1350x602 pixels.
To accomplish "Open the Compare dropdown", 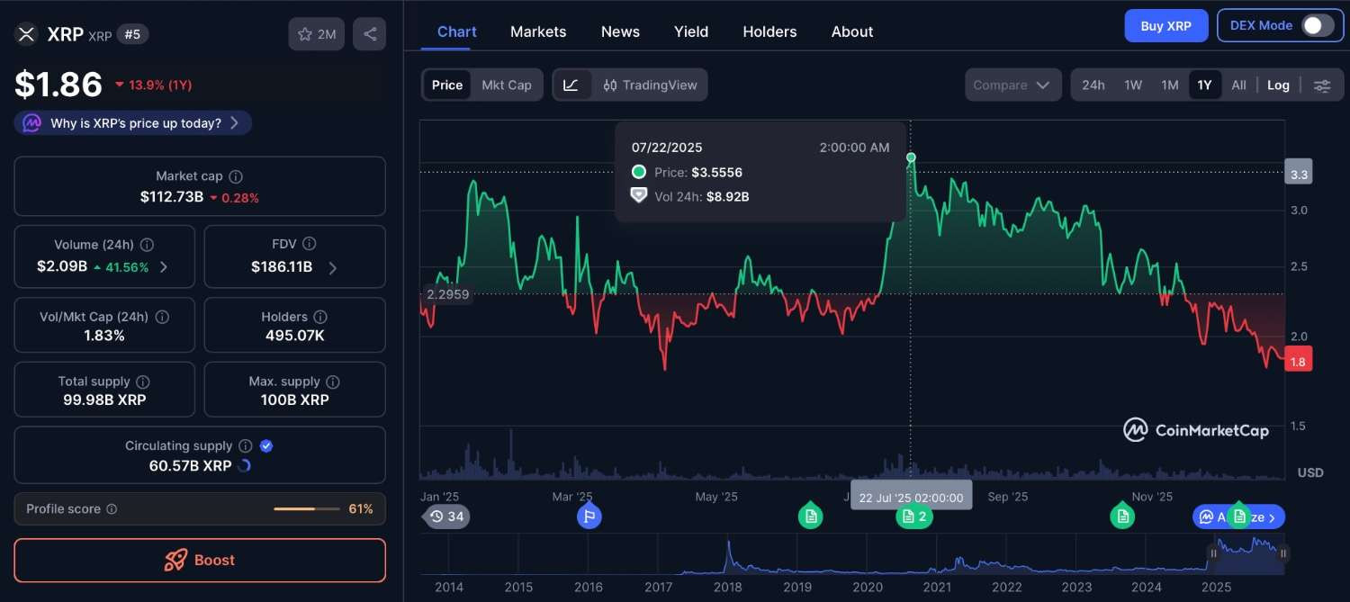I will 1012,85.
